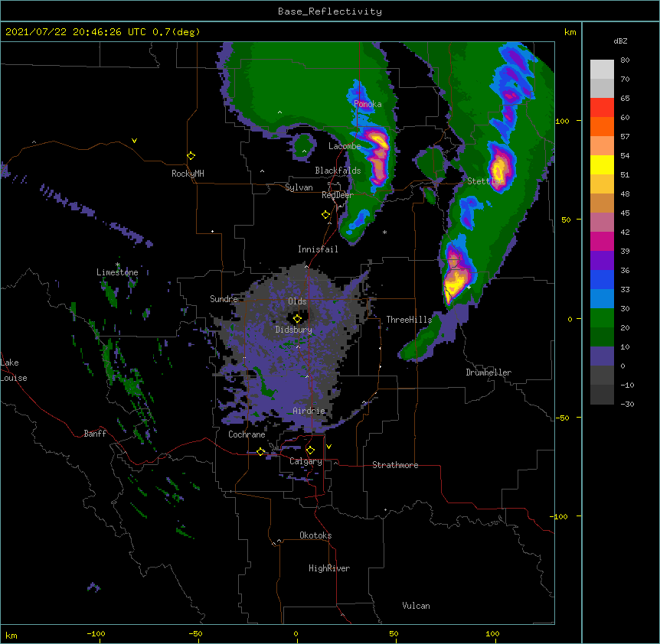Image resolution: width=660 pixels, height=644 pixels.
Task: Click the Banff town label
Action: point(95,434)
